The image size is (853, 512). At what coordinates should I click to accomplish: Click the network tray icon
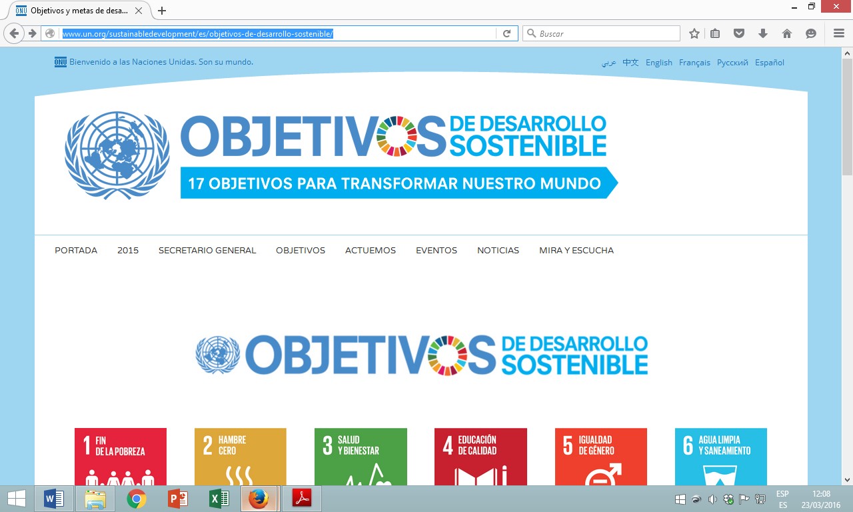[x=760, y=499]
